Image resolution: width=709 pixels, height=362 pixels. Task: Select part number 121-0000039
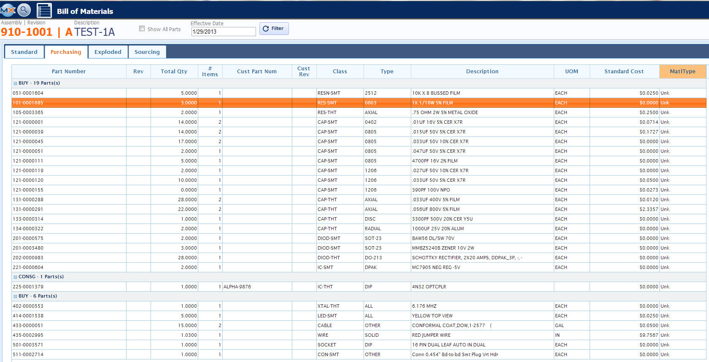point(28,132)
